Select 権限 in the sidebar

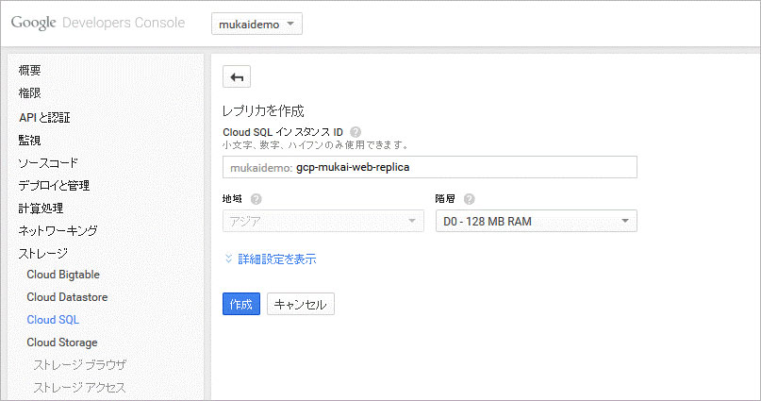coord(29,93)
